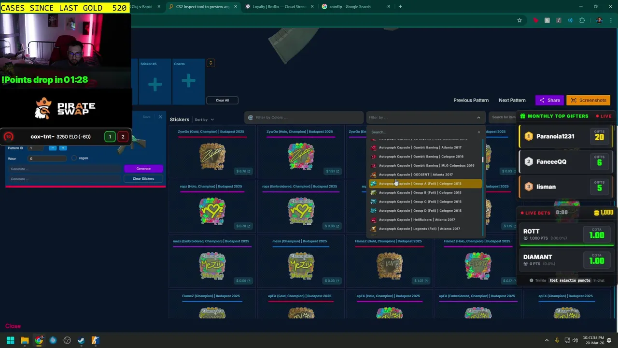Click the Search for item field
The height and width of the screenshot is (348, 618).
(x=503, y=117)
